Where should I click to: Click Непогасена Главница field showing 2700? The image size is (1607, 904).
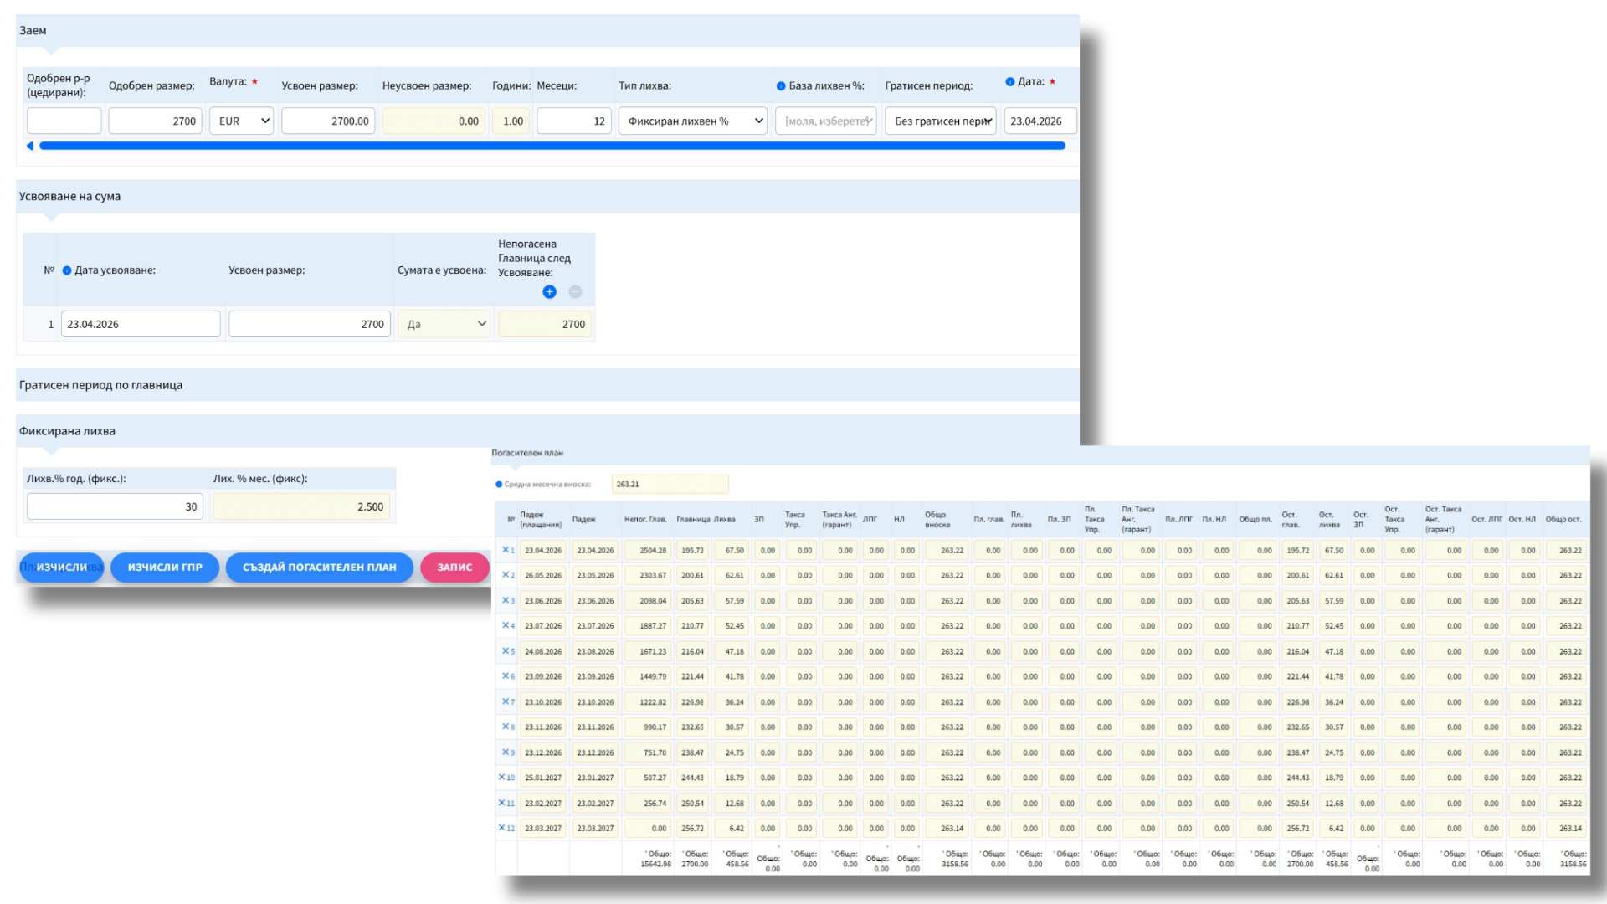(545, 324)
